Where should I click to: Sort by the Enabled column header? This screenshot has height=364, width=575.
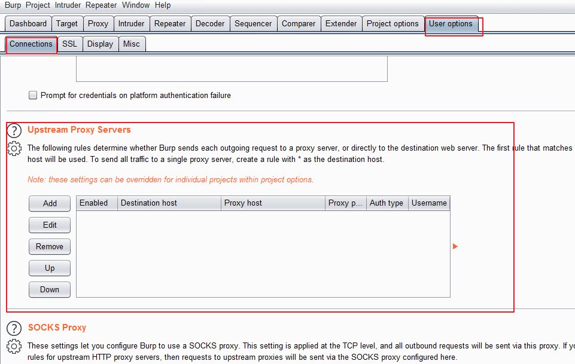(x=97, y=203)
